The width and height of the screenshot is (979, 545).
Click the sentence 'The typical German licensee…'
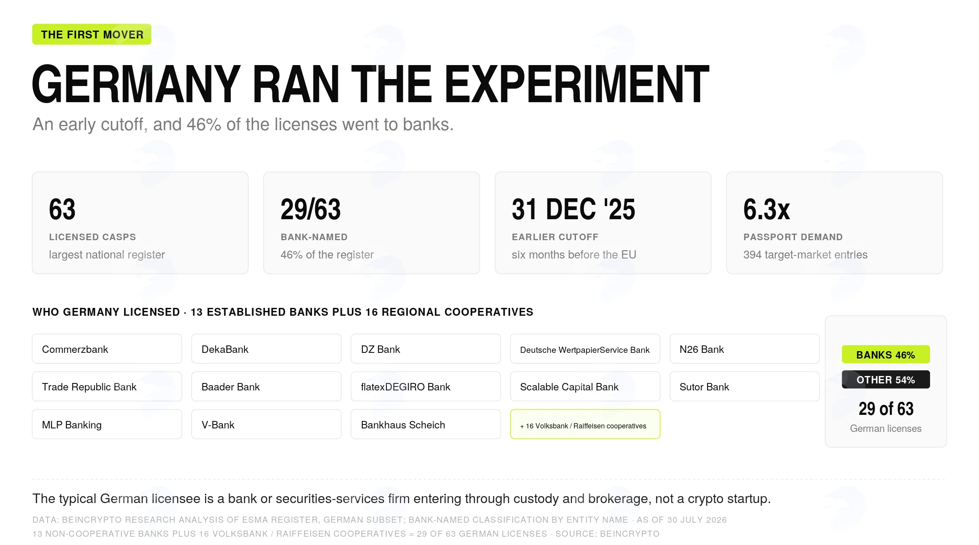point(401,499)
